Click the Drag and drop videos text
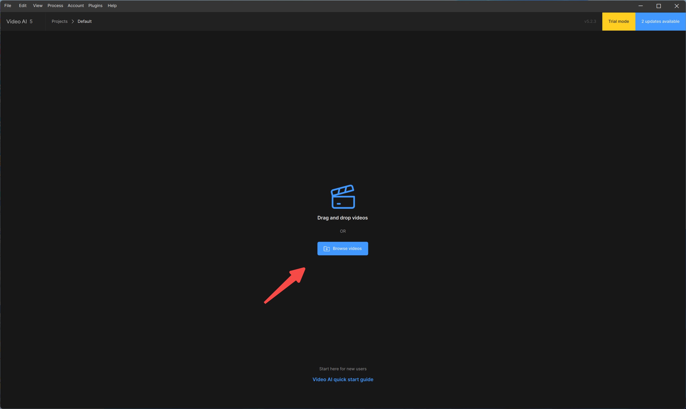Viewport: 686px width, 409px height. (342, 218)
